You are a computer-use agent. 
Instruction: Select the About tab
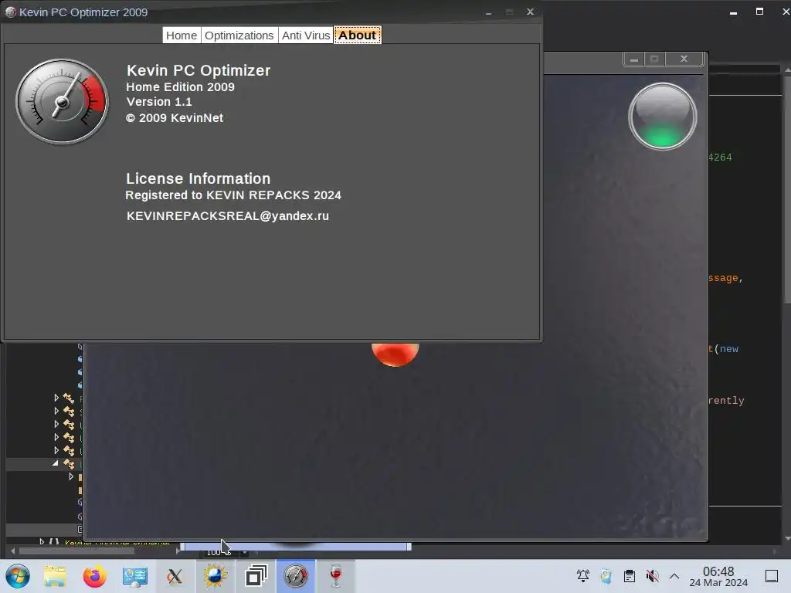pos(357,36)
